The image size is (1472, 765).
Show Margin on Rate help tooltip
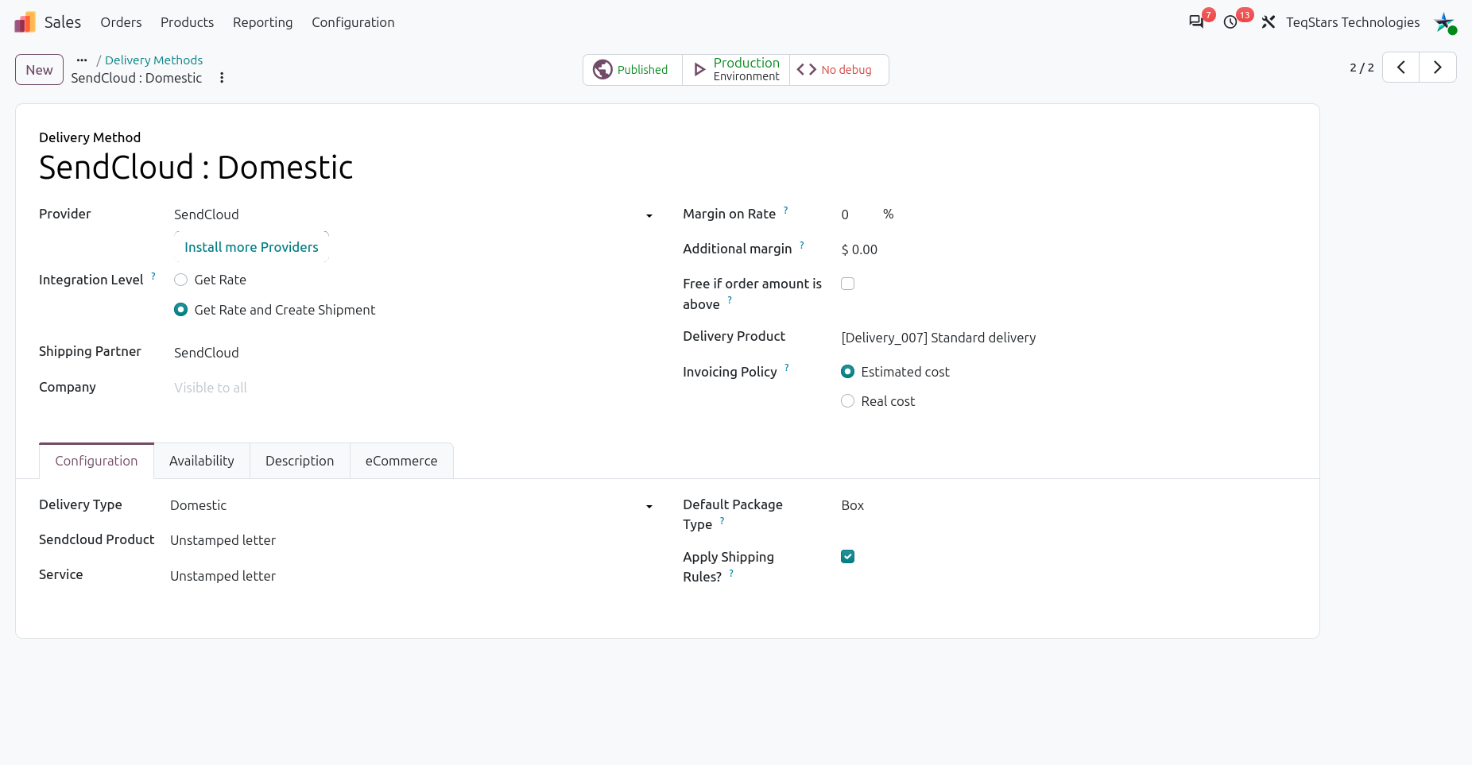786,210
